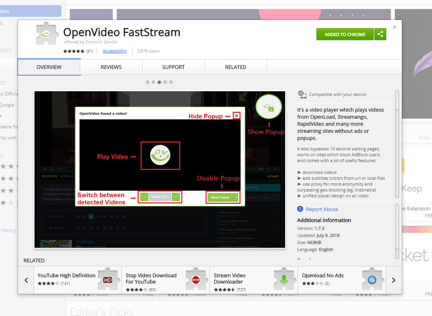
Task: Click the OpenVideo FastStream puzzle-piece logo
Action: click(47, 34)
